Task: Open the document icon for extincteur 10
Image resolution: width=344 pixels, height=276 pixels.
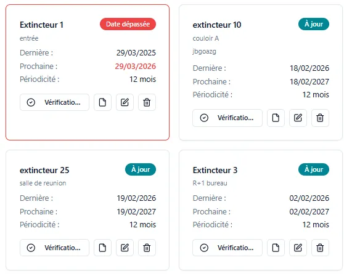Action: [276, 118]
